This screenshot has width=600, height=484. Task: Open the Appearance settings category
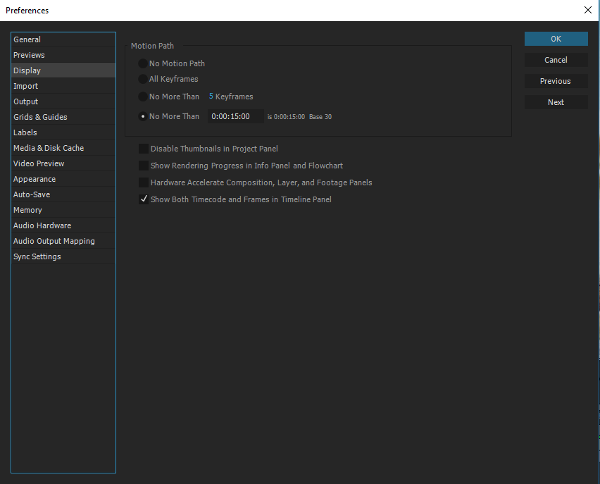tap(35, 179)
